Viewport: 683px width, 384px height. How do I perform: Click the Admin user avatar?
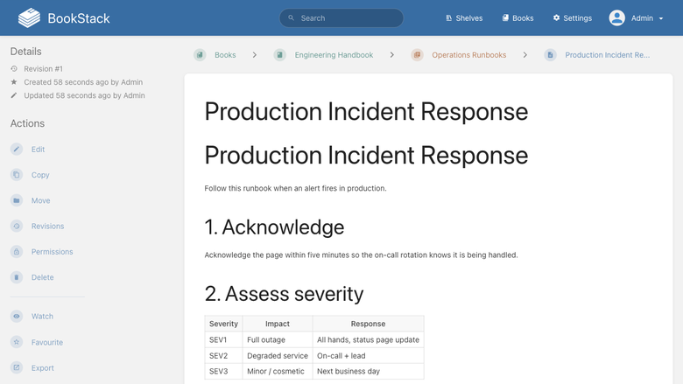coord(616,17)
